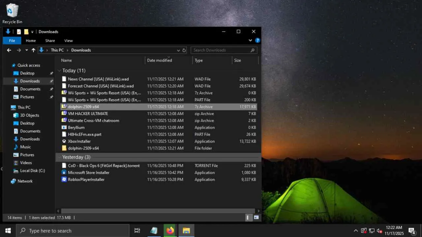
Task: Open the Windows Start menu
Action: (x=8, y=231)
